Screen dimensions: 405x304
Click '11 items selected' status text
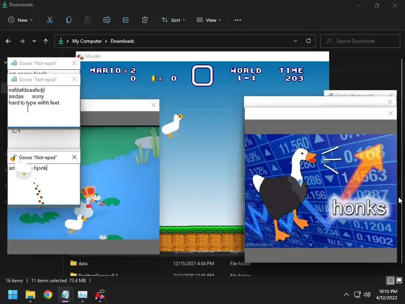point(49,281)
